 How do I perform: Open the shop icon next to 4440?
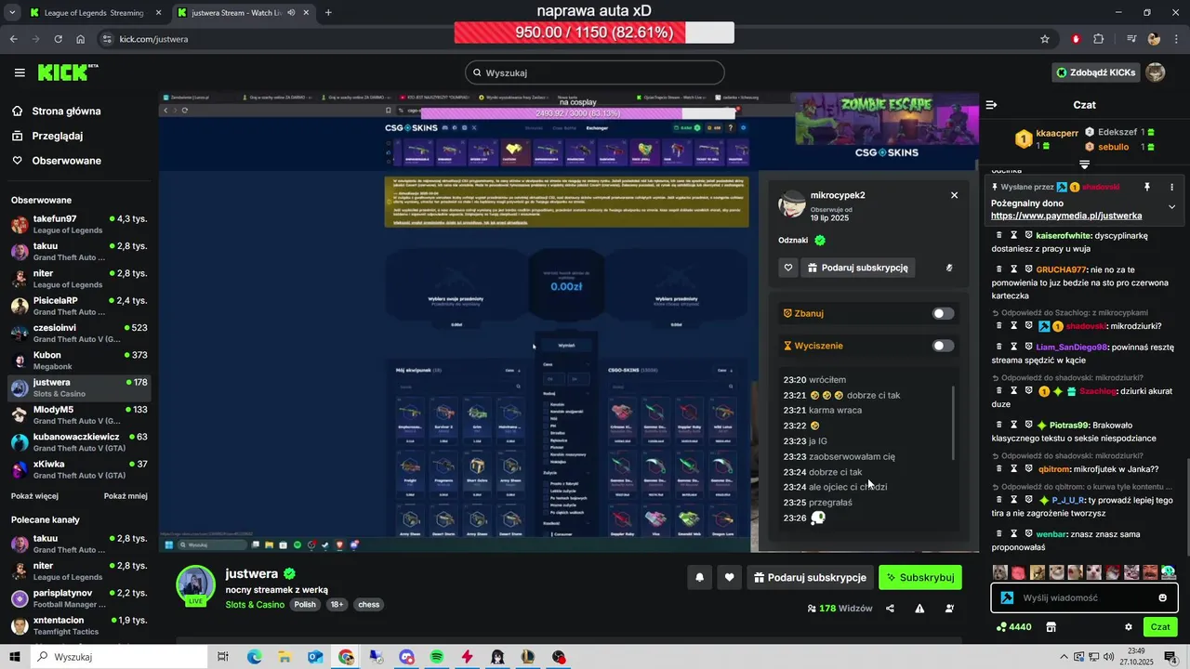(x=1051, y=627)
